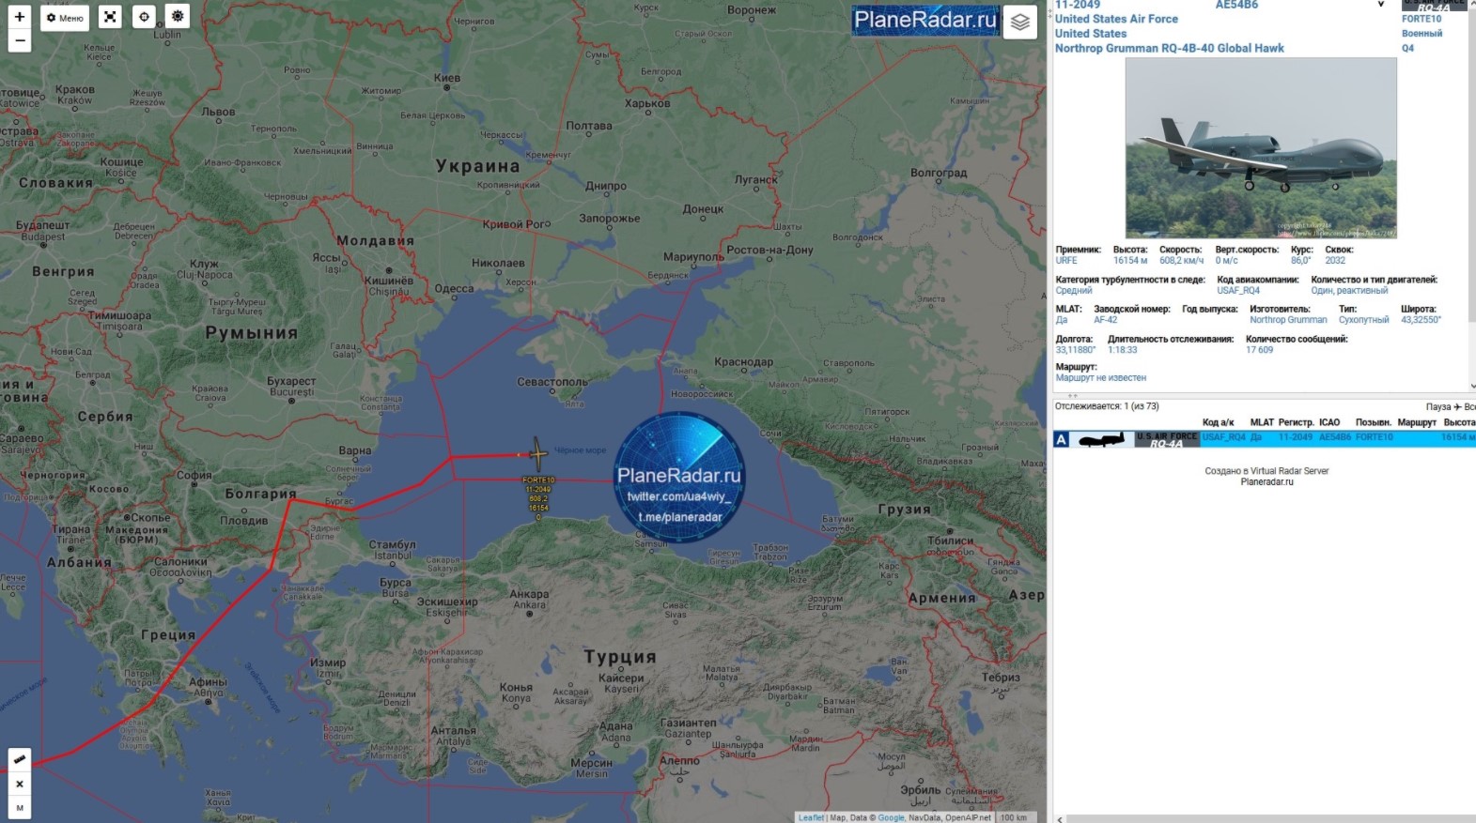Toggle the M units button

[20, 807]
